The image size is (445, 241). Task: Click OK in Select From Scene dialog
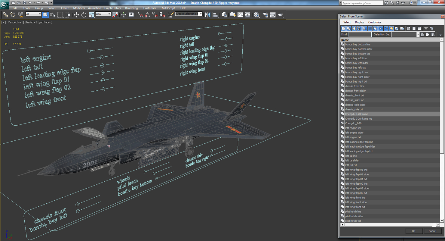[x=413, y=231]
